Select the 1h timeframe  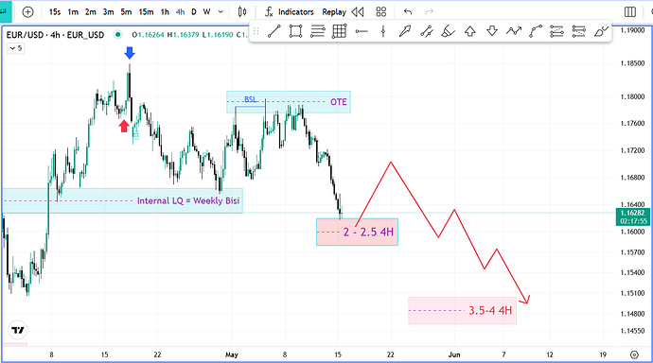[x=165, y=12]
